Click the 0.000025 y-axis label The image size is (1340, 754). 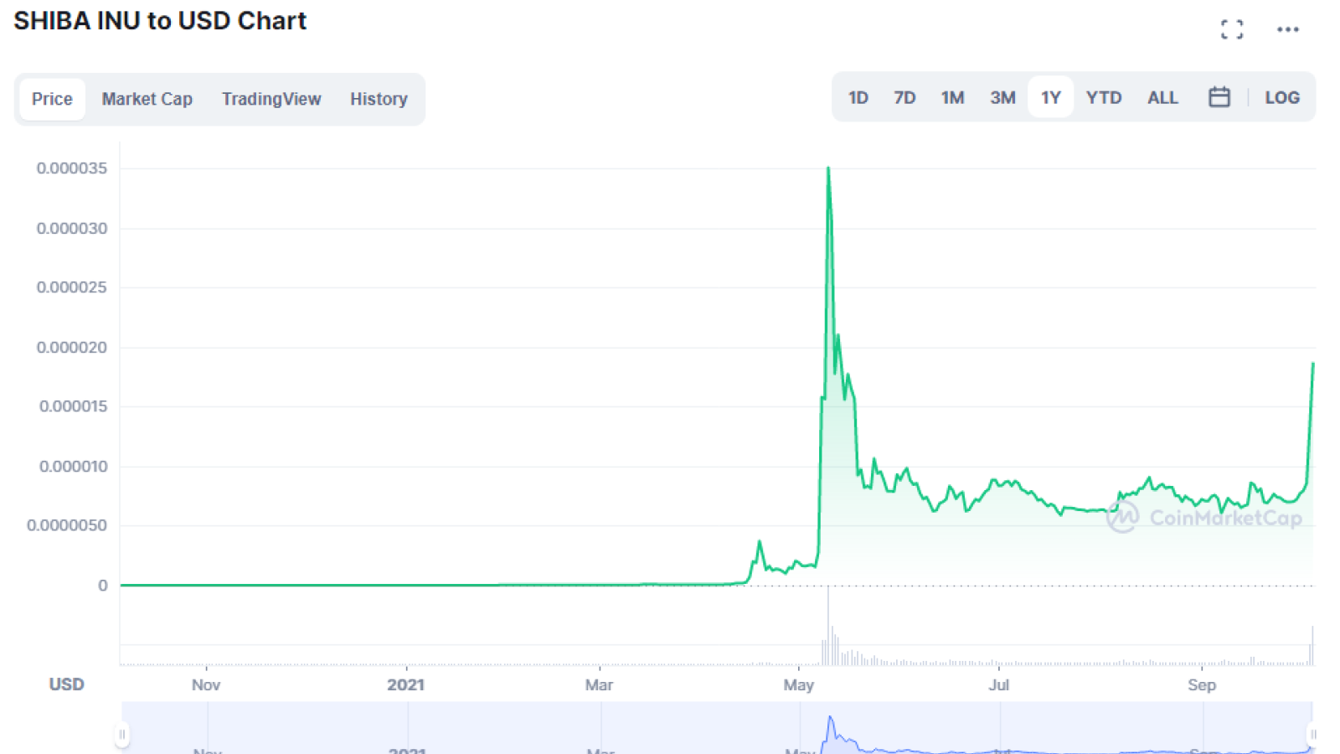[x=72, y=287]
